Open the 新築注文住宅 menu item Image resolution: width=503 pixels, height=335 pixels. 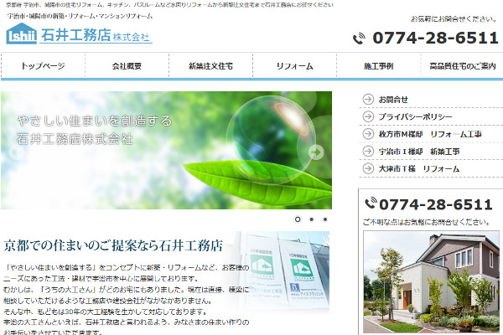(x=210, y=65)
